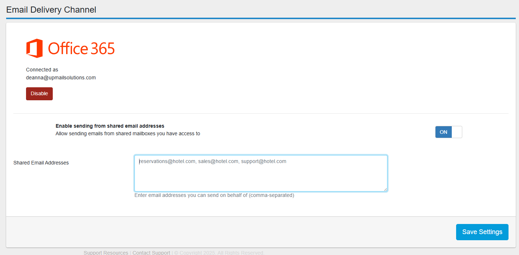Grab the textarea resize handle corner

tap(385, 189)
